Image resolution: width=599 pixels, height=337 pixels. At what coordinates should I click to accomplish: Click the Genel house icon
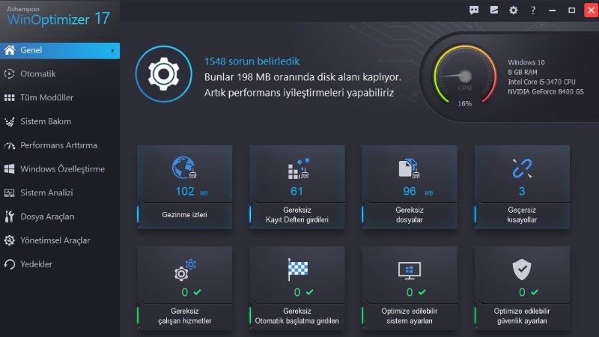9,50
